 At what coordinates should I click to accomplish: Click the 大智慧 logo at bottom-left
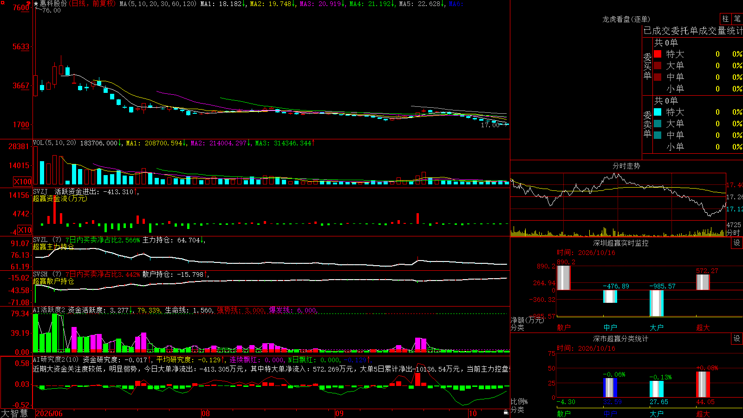(x=14, y=413)
